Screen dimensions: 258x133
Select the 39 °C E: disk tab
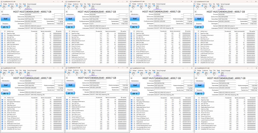[85, 73]
